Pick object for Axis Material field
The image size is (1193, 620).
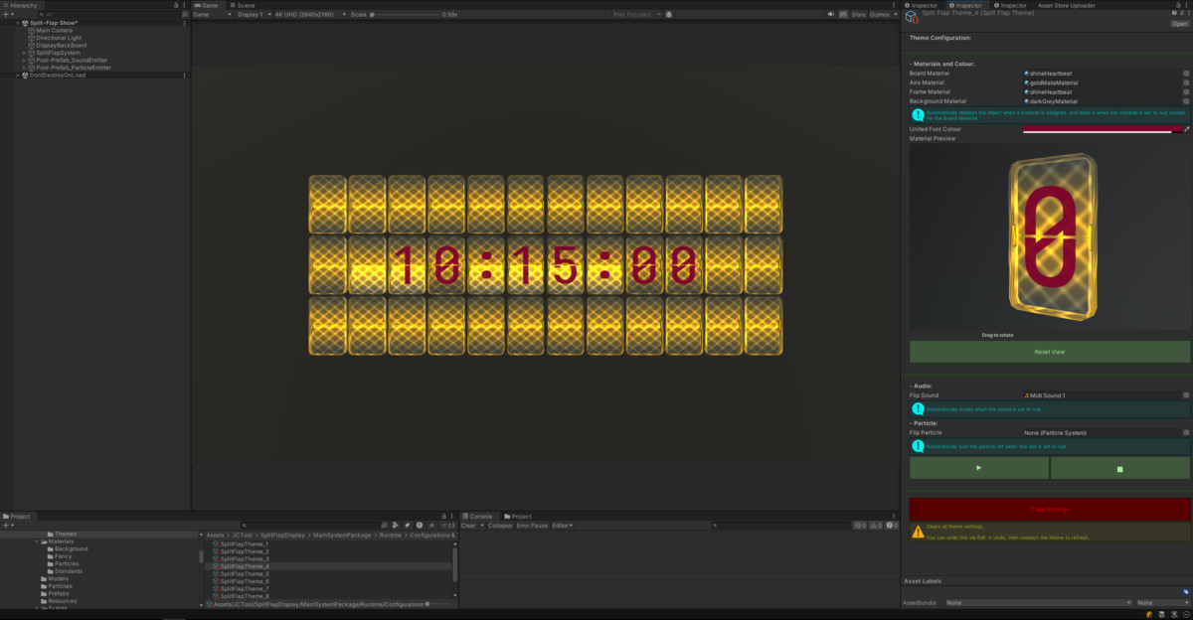(1186, 82)
